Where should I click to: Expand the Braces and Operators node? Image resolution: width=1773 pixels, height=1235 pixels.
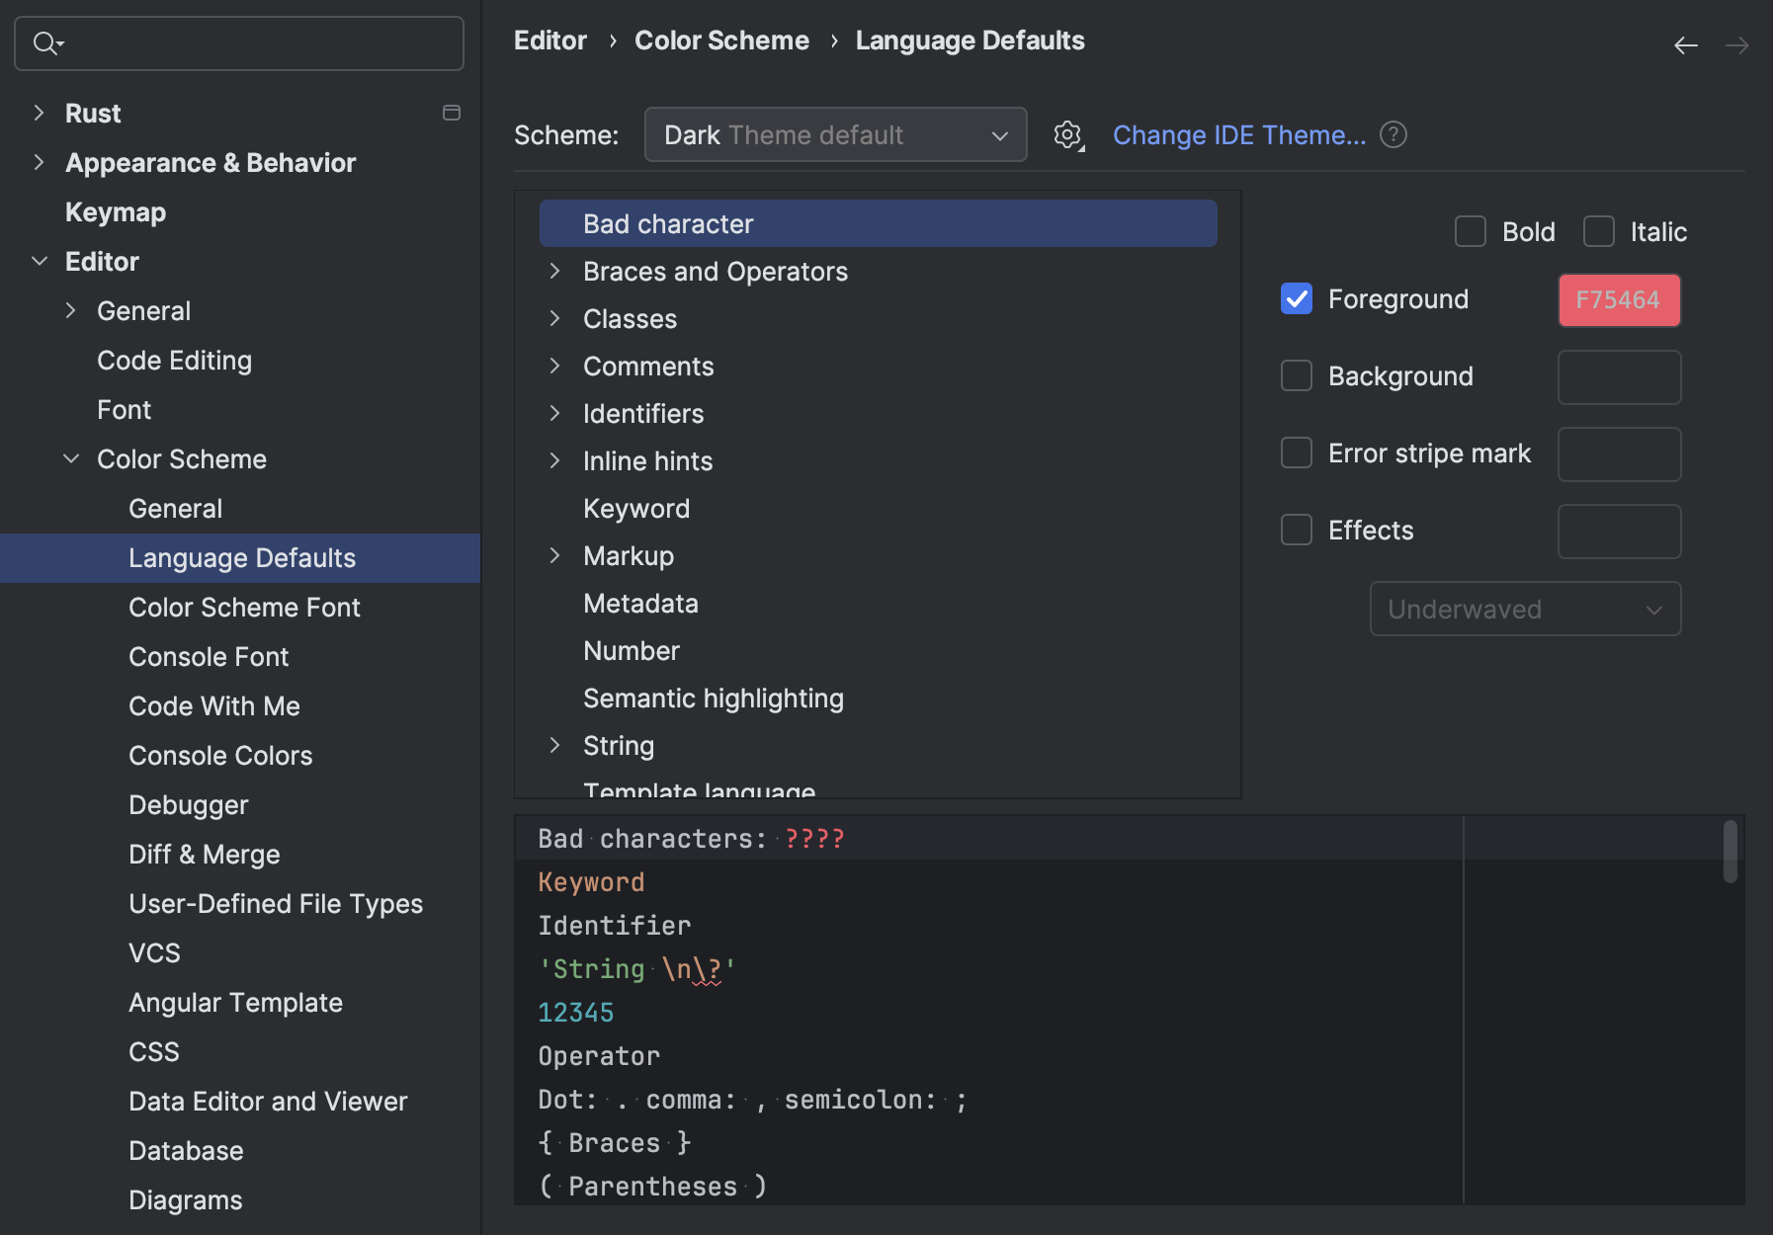554,272
